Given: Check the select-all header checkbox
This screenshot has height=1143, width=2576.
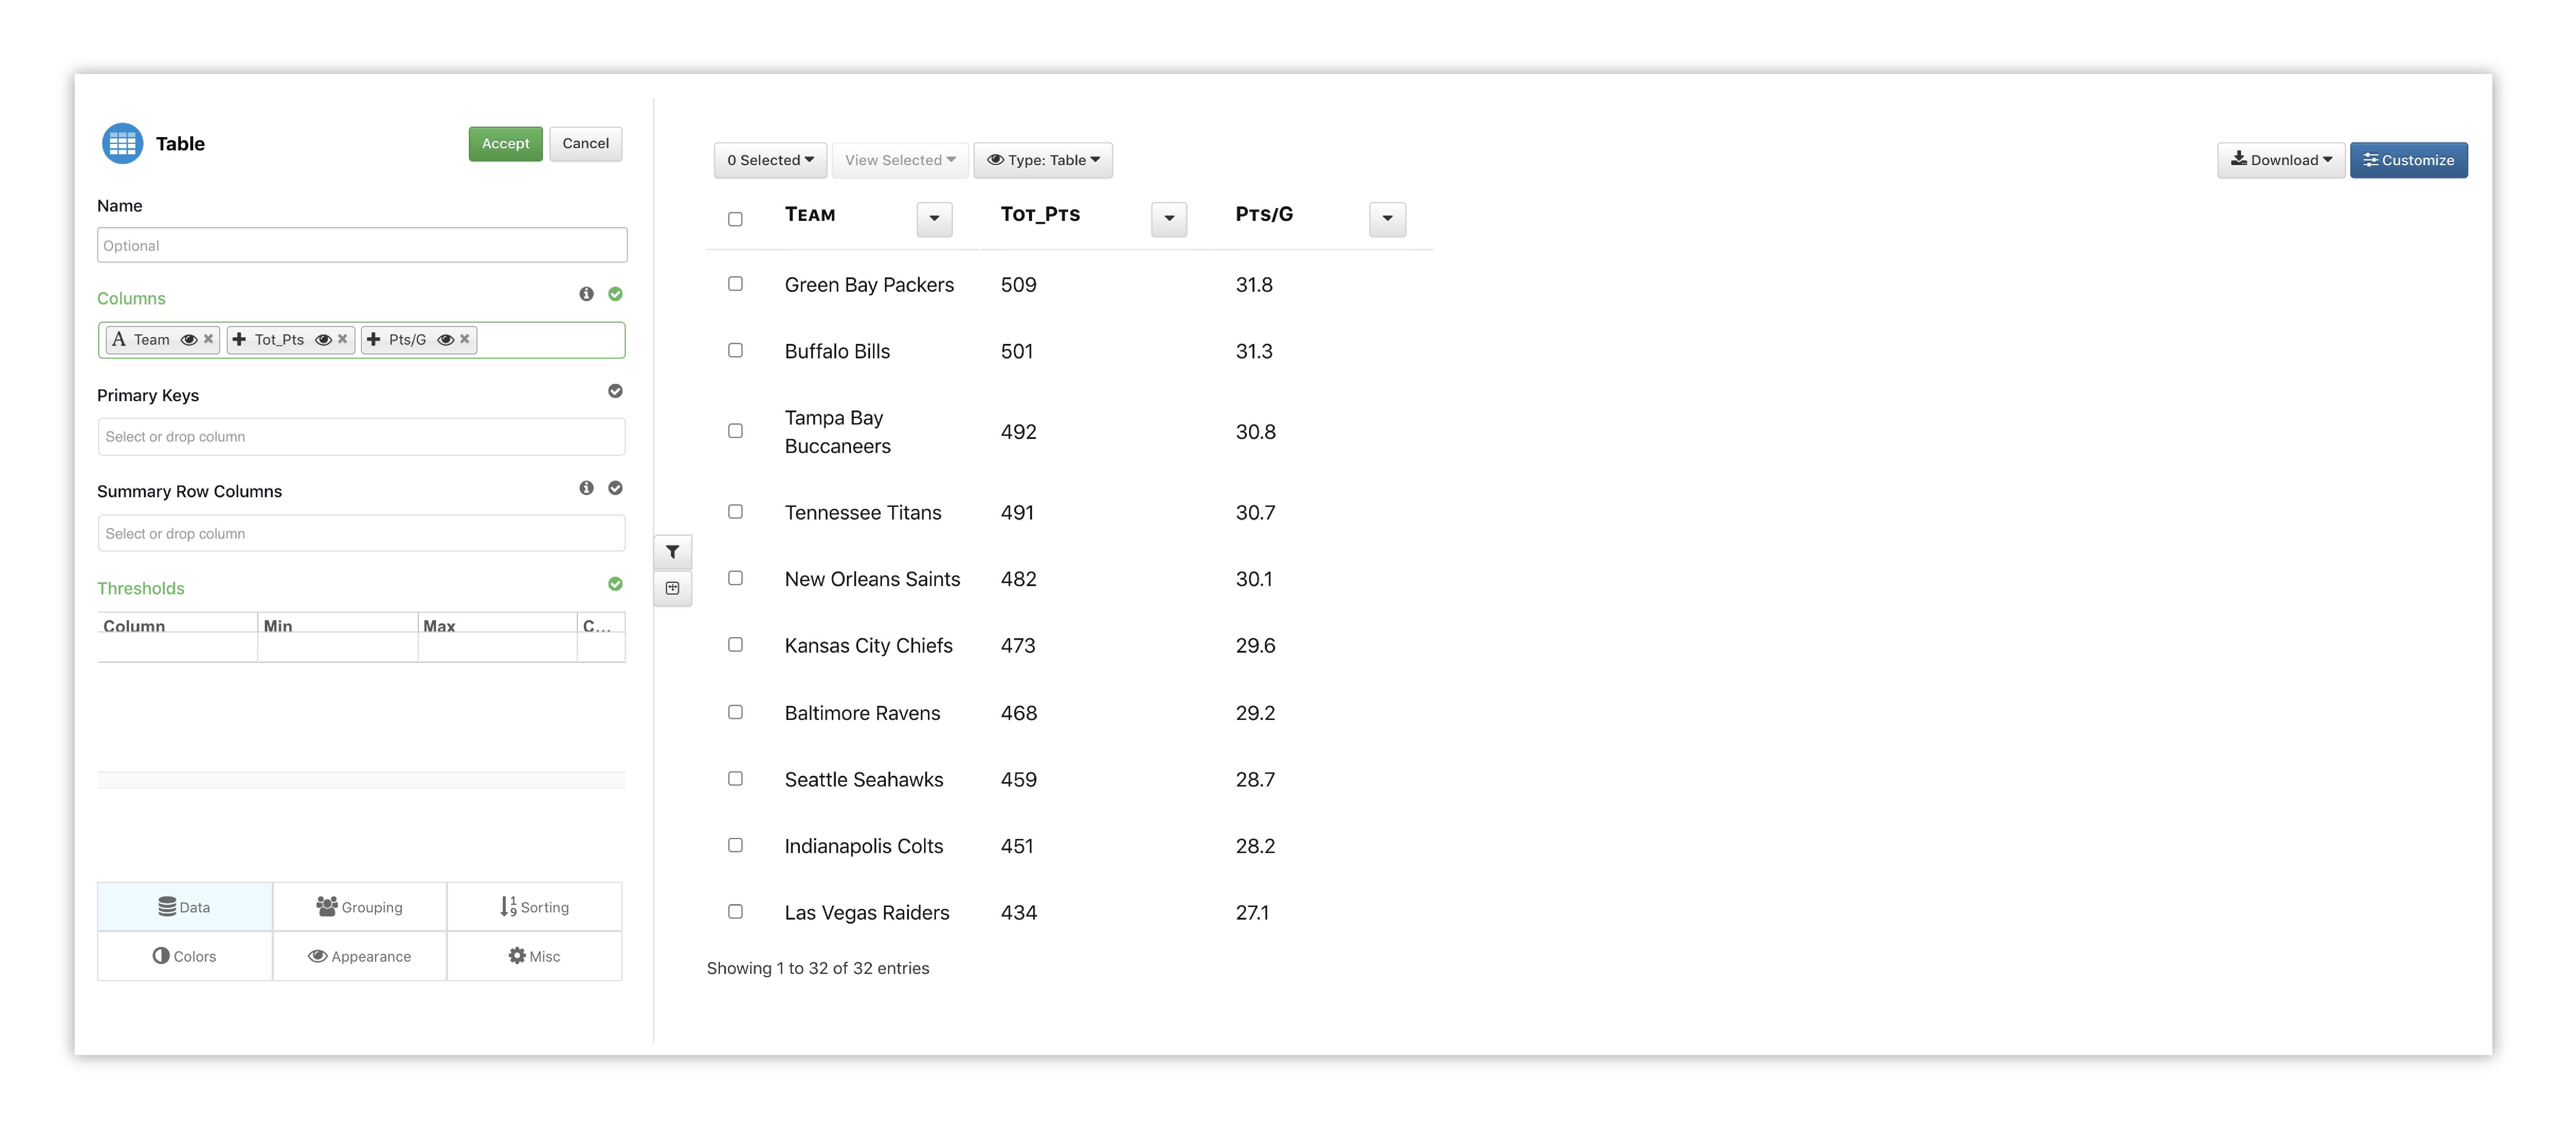Looking at the screenshot, I should [x=735, y=219].
